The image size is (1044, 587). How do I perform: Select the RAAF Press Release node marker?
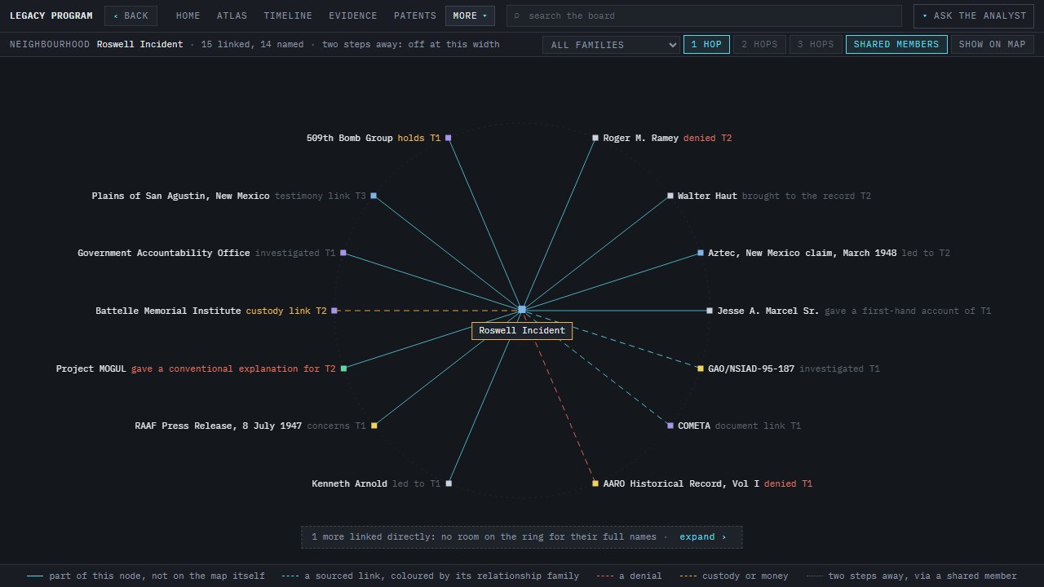374,426
